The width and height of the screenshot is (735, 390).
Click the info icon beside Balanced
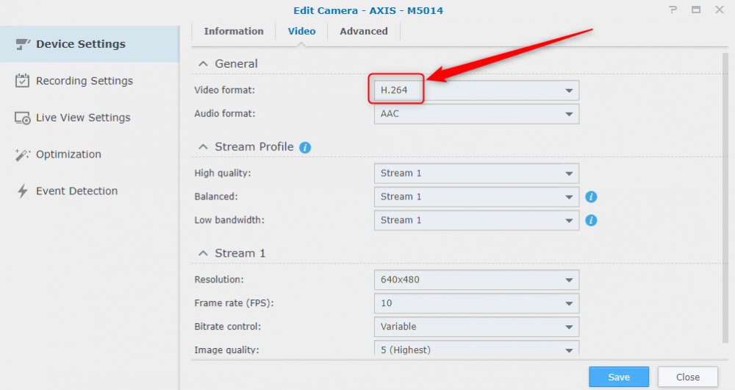coord(591,196)
